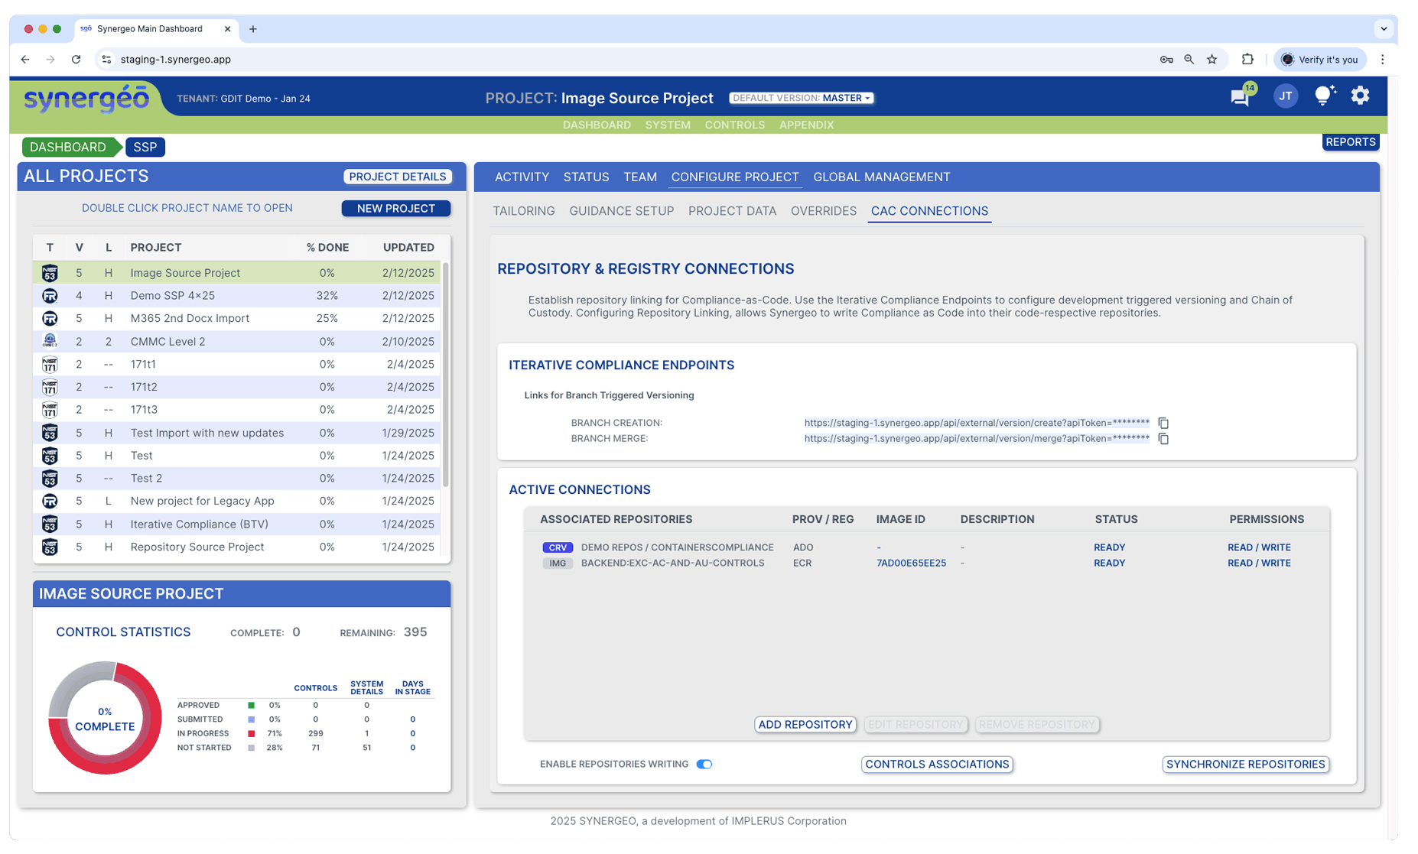Screen dimensions: 1418x854
Task: Copy the Branch Merge endpoint URL
Action: point(1163,439)
